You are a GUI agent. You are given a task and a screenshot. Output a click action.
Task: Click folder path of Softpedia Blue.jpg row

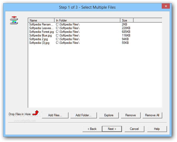(x=68, y=35)
